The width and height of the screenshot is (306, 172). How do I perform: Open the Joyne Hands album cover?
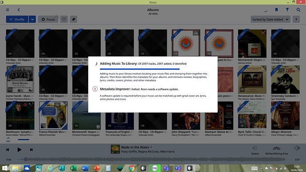tap(20, 79)
